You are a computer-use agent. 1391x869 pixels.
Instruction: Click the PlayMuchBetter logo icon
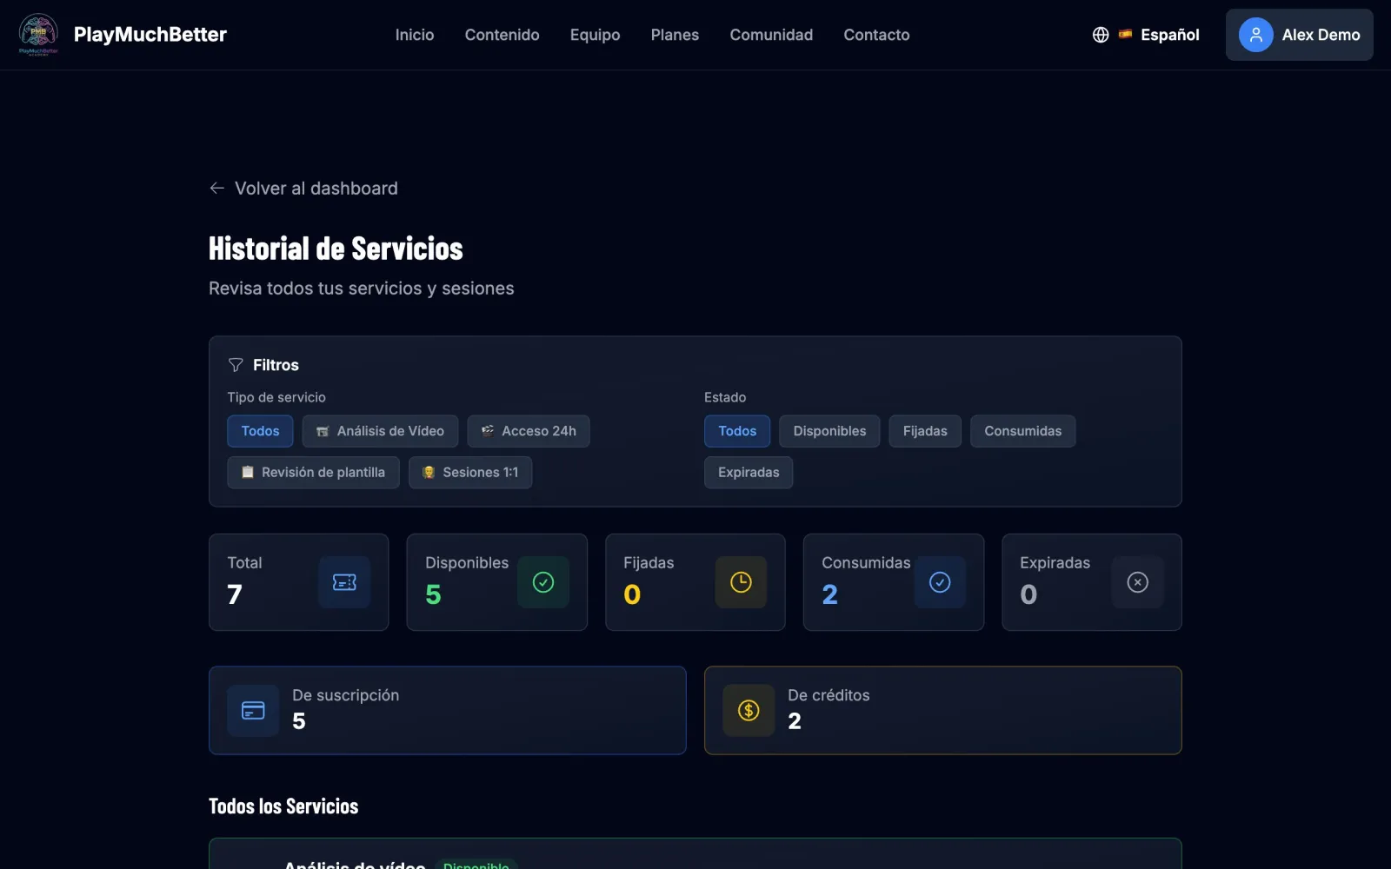(x=38, y=35)
